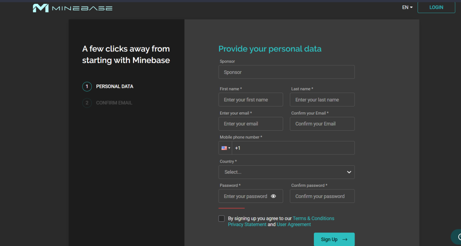This screenshot has height=246, width=461.
Task: Check the Terms agreement checkbox
Action: (x=222, y=219)
